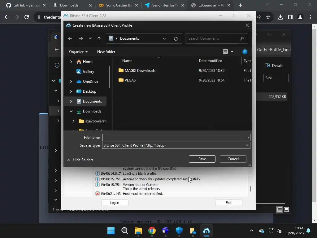Viewport: 317px width, 238px height.
Task: Open the dialog help icon
Action: [x=245, y=52]
